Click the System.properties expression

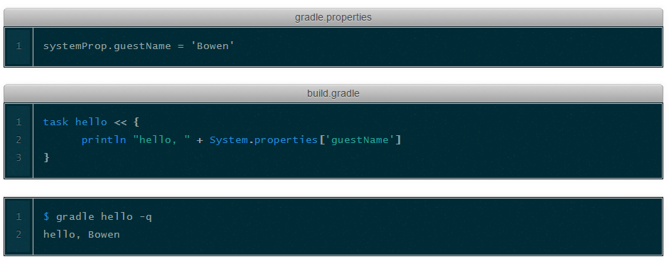[264, 139]
